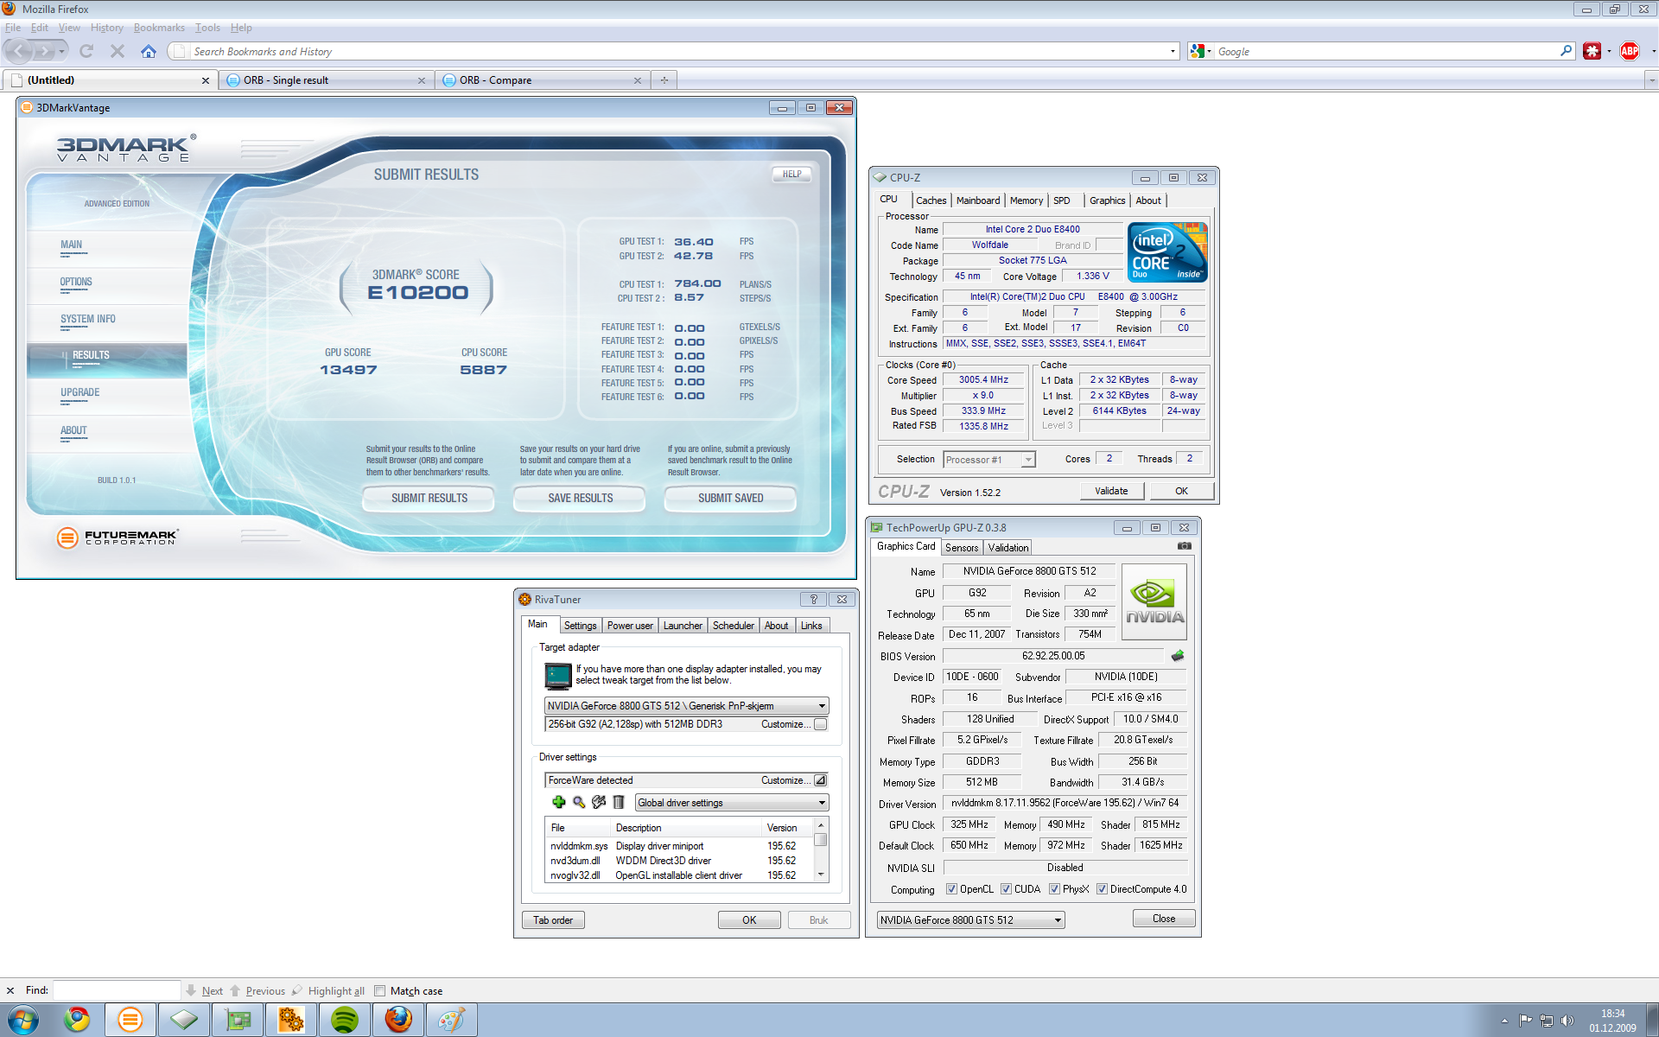Open the Firefox Bookmarks menu
This screenshot has height=1037, width=1659.
point(159,28)
